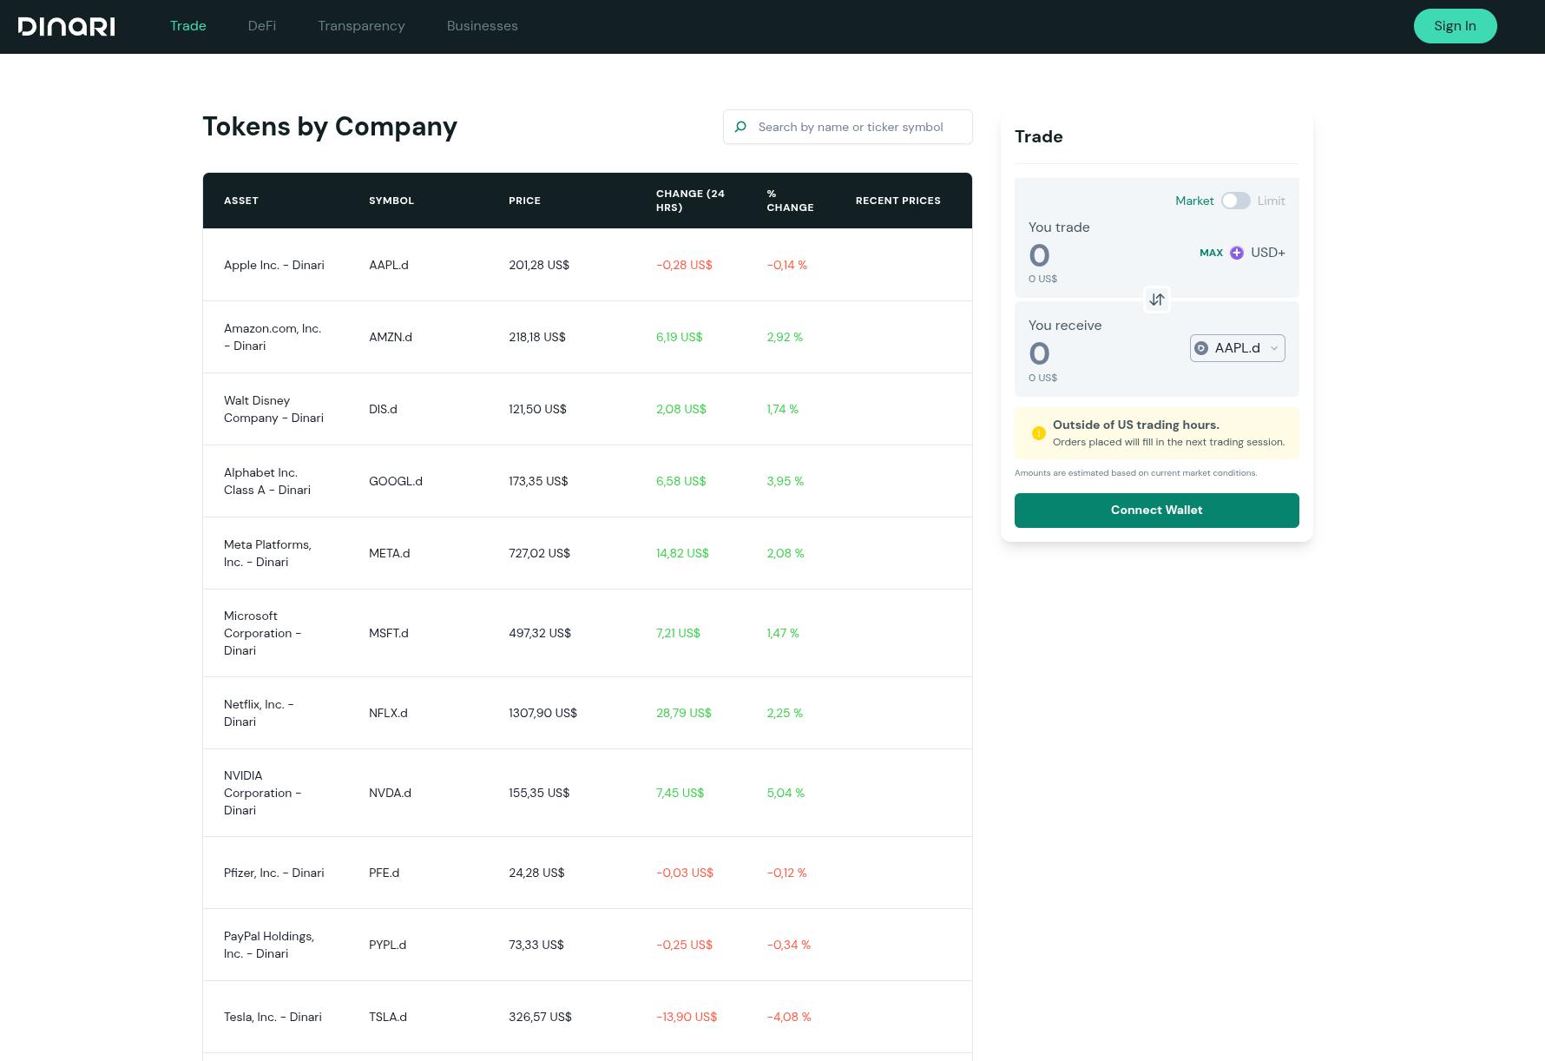Click the You receive amount field
The width and height of the screenshot is (1545, 1061).
coord(1039,353)
